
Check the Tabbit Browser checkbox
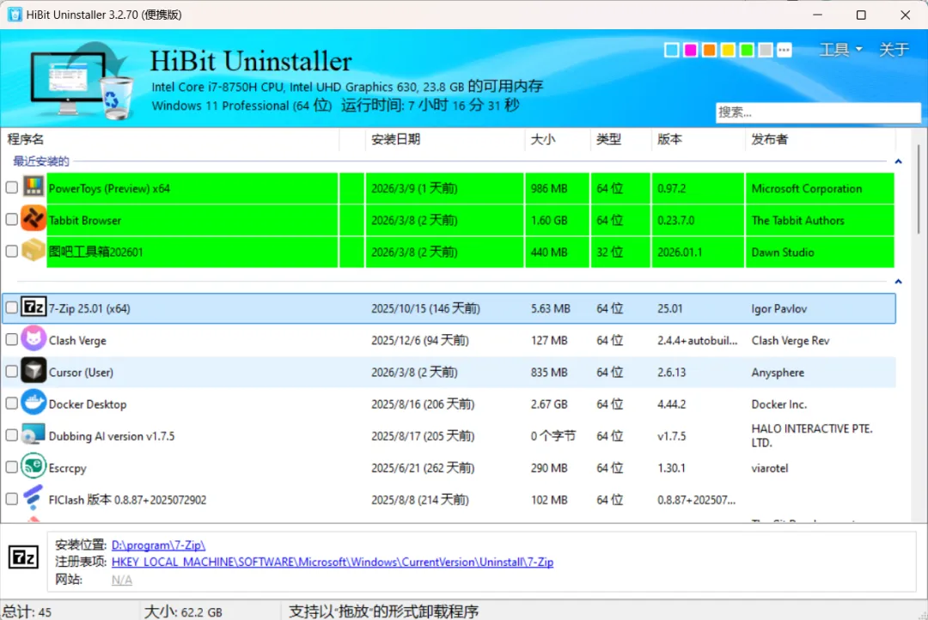coord(12,220)
